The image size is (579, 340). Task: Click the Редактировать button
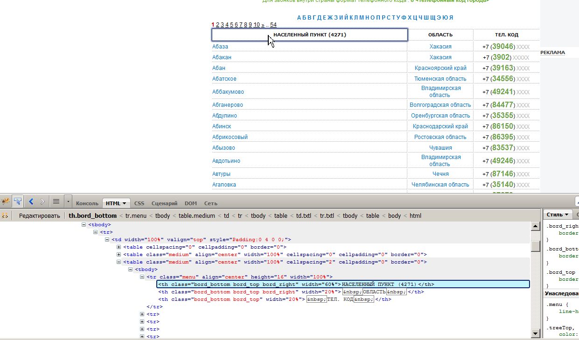pyautogui.click(x=39, y=215)
